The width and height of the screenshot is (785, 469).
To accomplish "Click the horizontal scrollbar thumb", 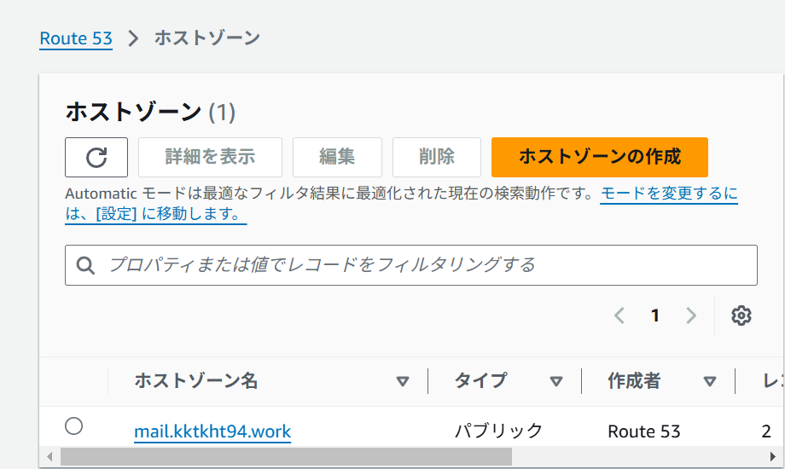I will (286, 456).
